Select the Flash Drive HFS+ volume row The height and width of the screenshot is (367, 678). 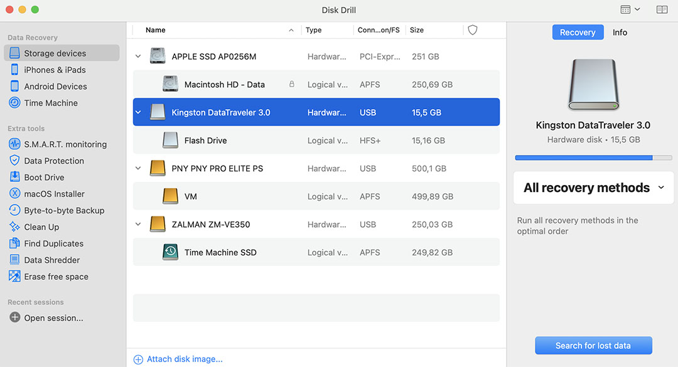coord(316,140)
